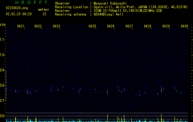Click the 0626 time marker
This screenshot has height=122, width=193.
[x=111, y=26]
